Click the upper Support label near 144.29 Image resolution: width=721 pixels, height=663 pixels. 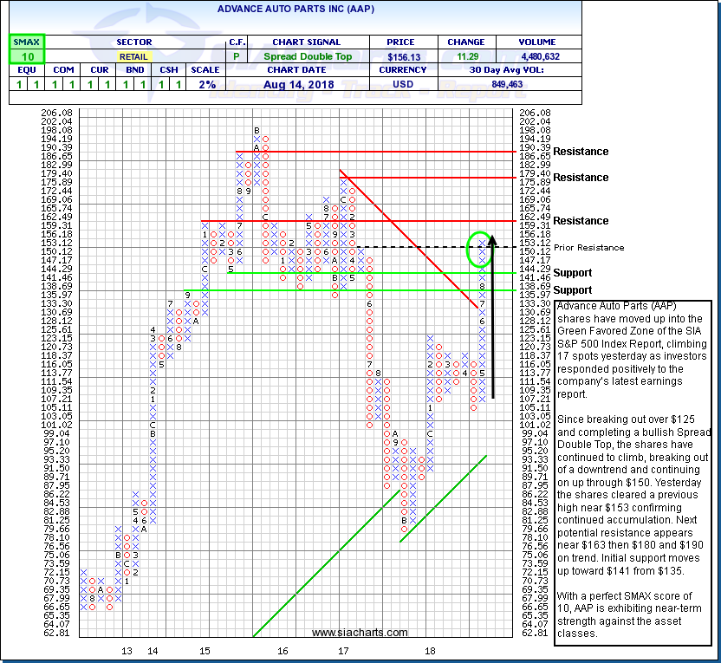click(572, 273)
